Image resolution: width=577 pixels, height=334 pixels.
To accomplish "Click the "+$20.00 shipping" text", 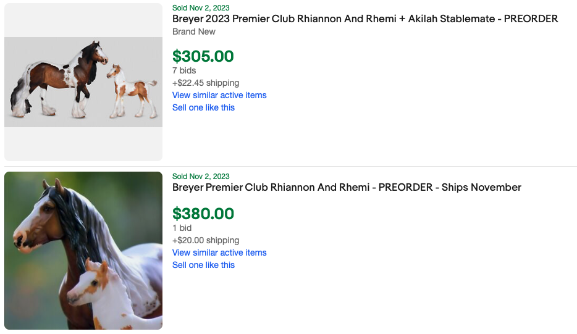I will [206, 240].
